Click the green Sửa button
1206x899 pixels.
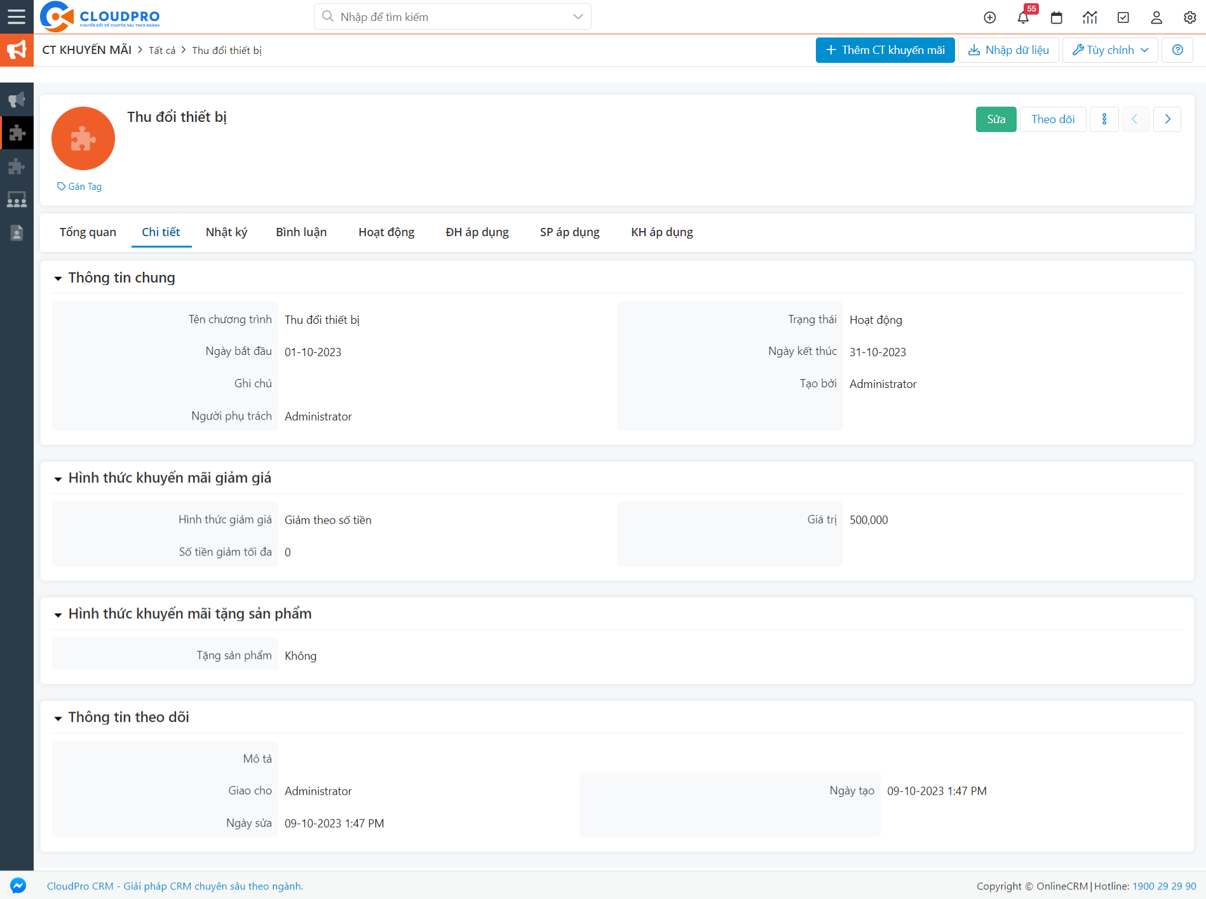996,119
